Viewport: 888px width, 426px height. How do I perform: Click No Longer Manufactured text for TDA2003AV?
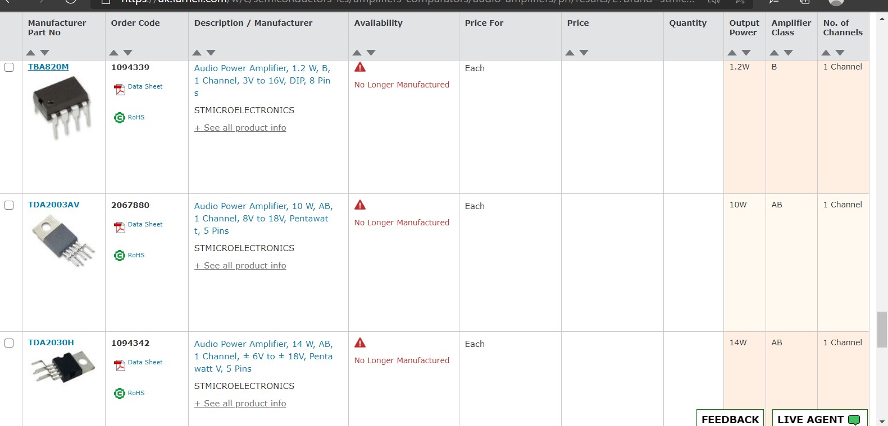click(x=402, y=223)
